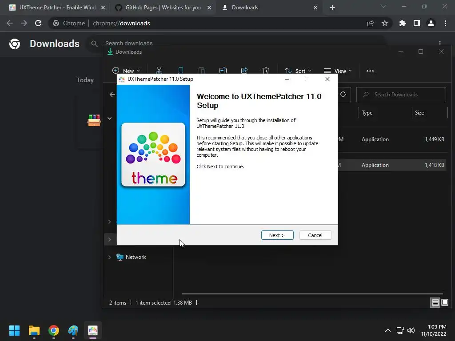This screenshot has width=455, height=341.
Task: Click the Cut icon in Explorer toolbar
Action: click(159, 71)
